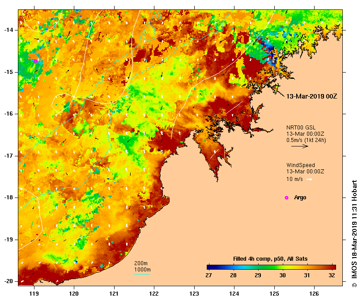Click the '200m' depth contour label

141,263
